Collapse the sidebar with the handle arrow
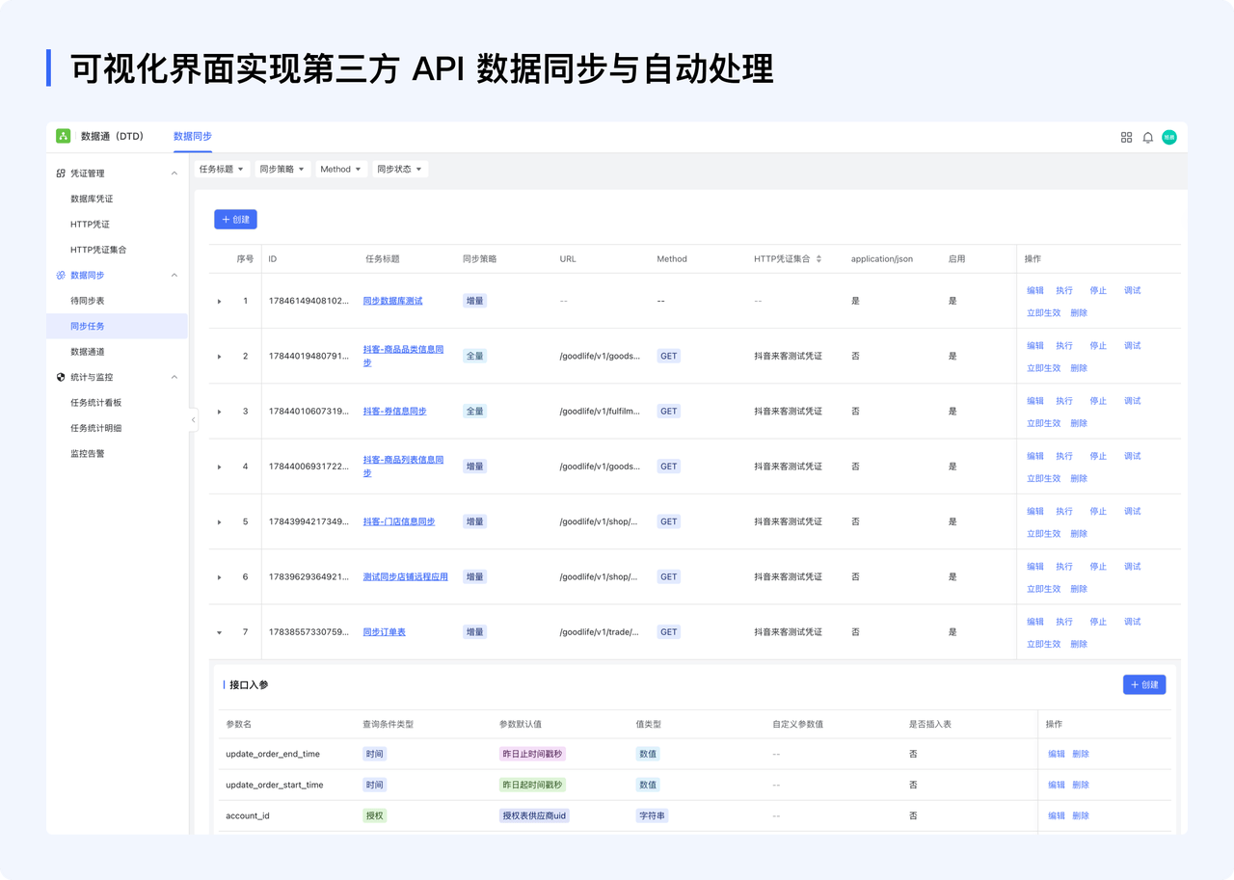The width and height of the screenshot is (1234, 880). [193, 420]
